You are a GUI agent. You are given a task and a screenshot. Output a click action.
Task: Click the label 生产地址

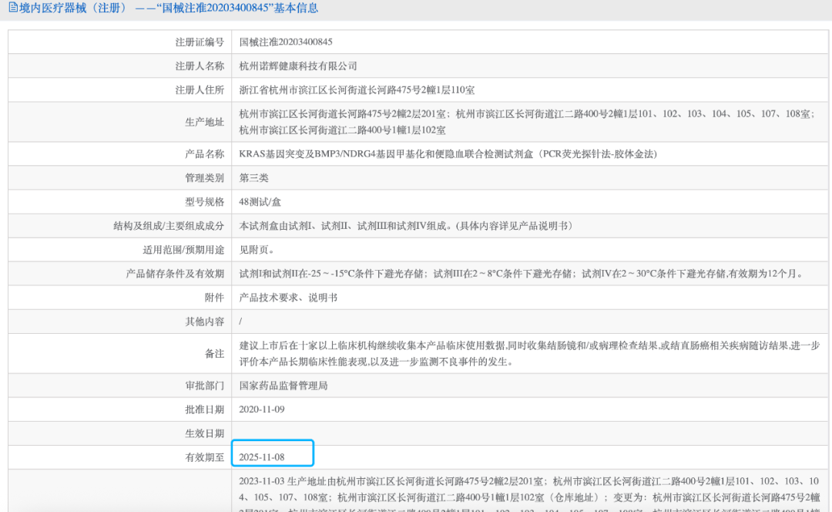[204, 122]
